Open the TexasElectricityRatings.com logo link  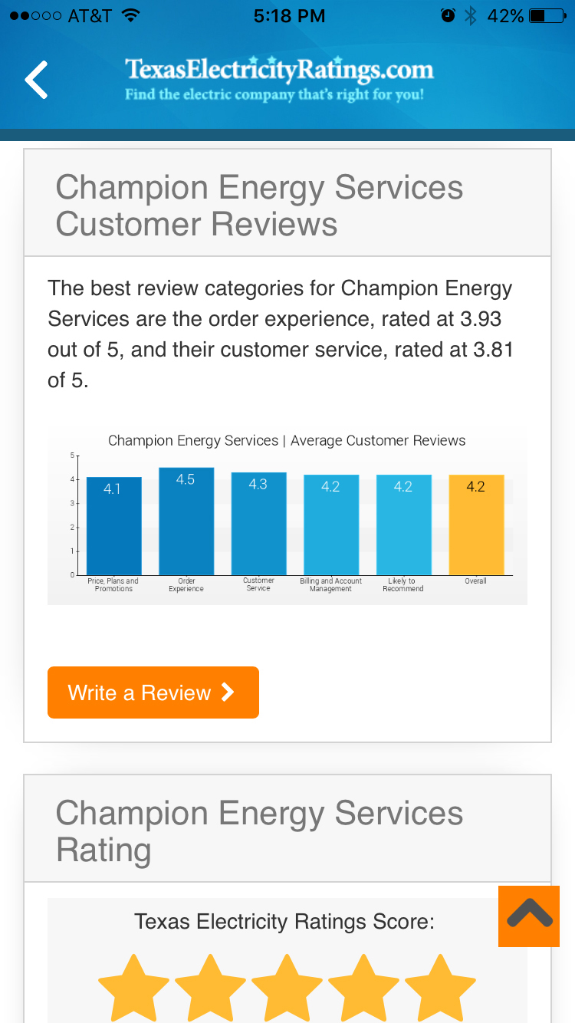tap(279, 80)
